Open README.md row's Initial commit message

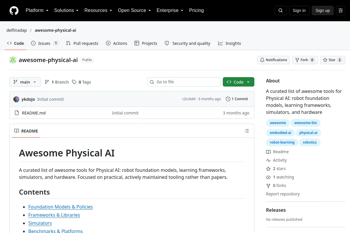[125, 113]
